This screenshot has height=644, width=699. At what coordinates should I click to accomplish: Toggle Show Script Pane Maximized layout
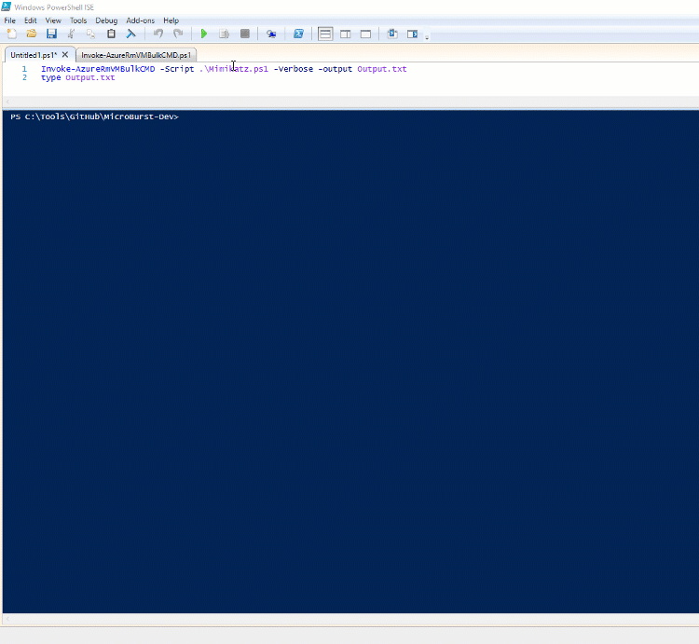[x=366, y=34]
